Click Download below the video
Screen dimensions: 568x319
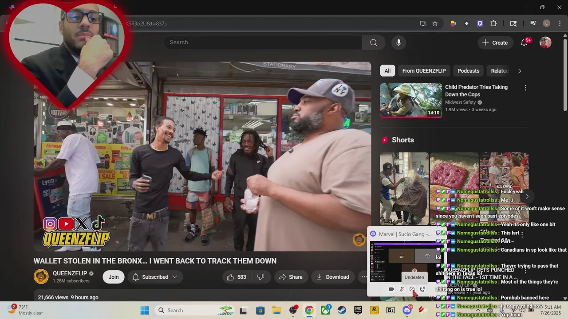[333, 277]
